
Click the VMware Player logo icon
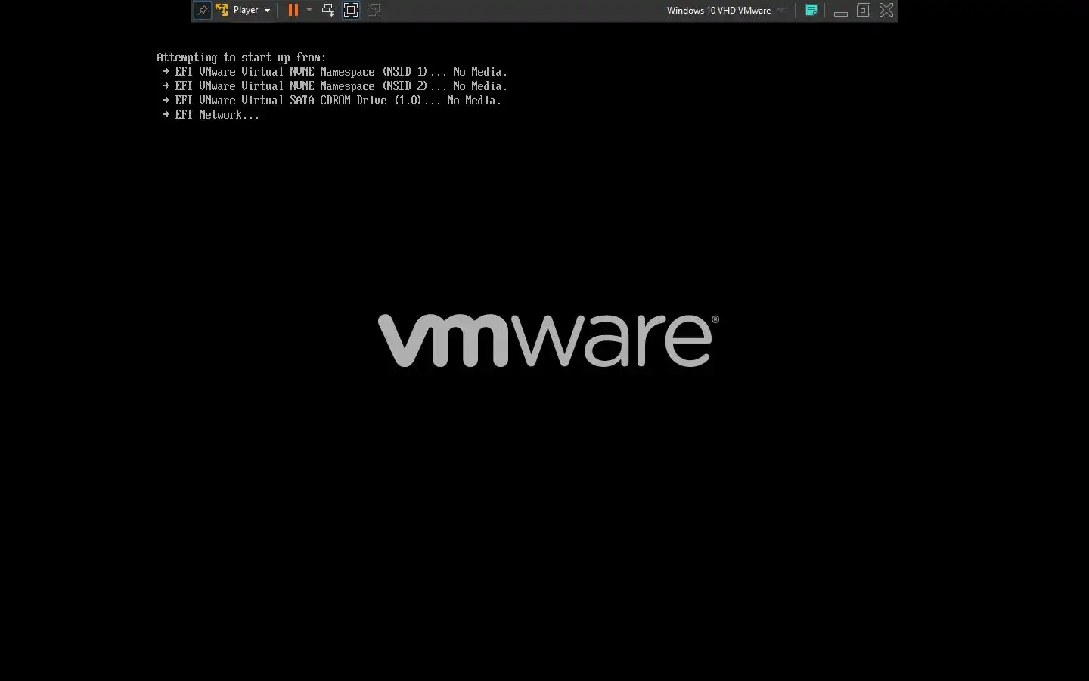point(222,11)
